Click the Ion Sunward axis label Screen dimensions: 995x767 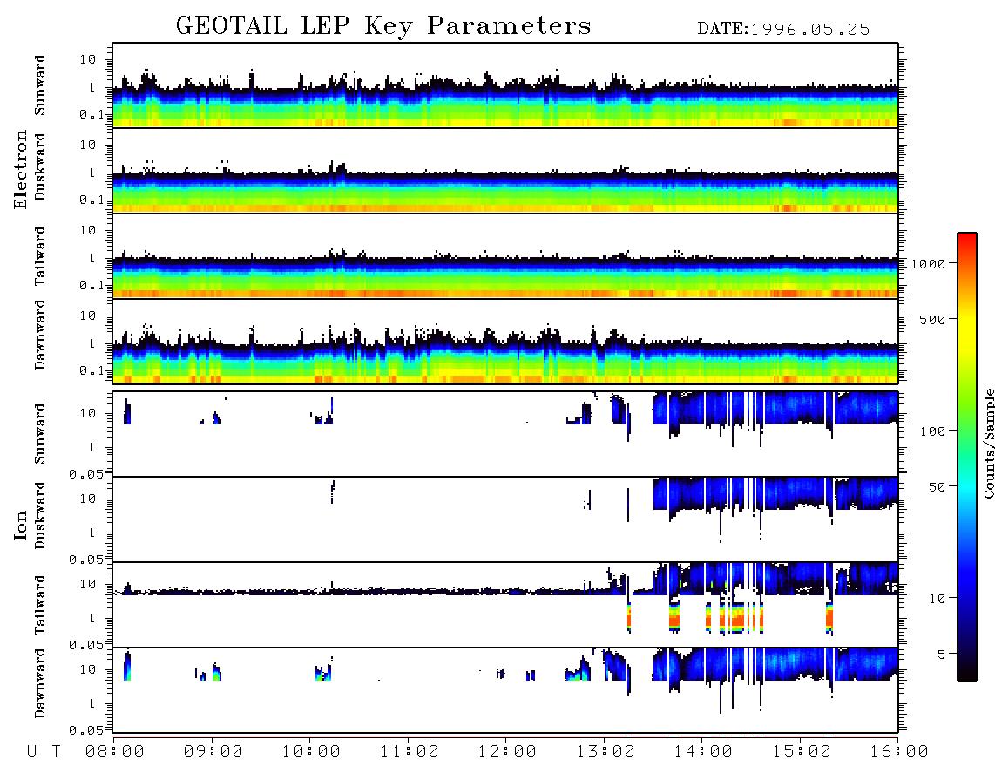(x=40, y=434)
